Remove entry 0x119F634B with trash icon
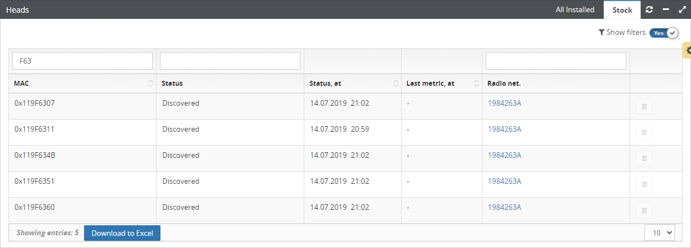This screenshot has height=248, width=691. (x=644, y=158)
